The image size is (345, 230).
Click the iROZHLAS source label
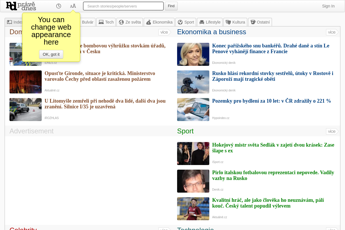(52, 118)
